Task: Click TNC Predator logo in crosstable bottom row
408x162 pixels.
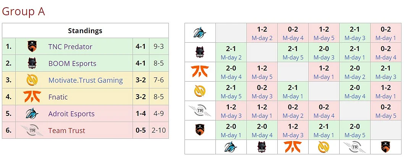Action: coord(385,147)
